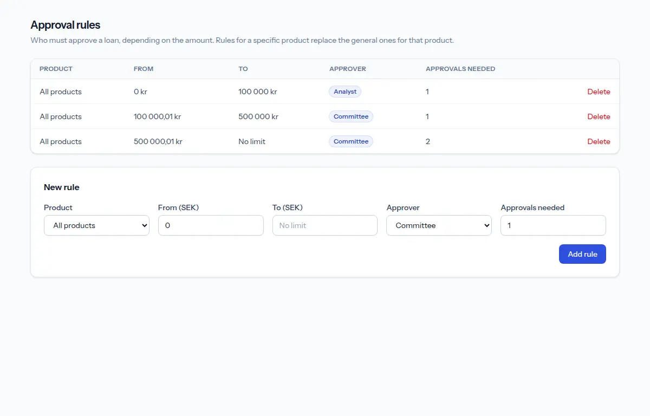Screen dimensions: 650x416
Task: Click the "To (SEK)" field label
Action: point(288,207)
